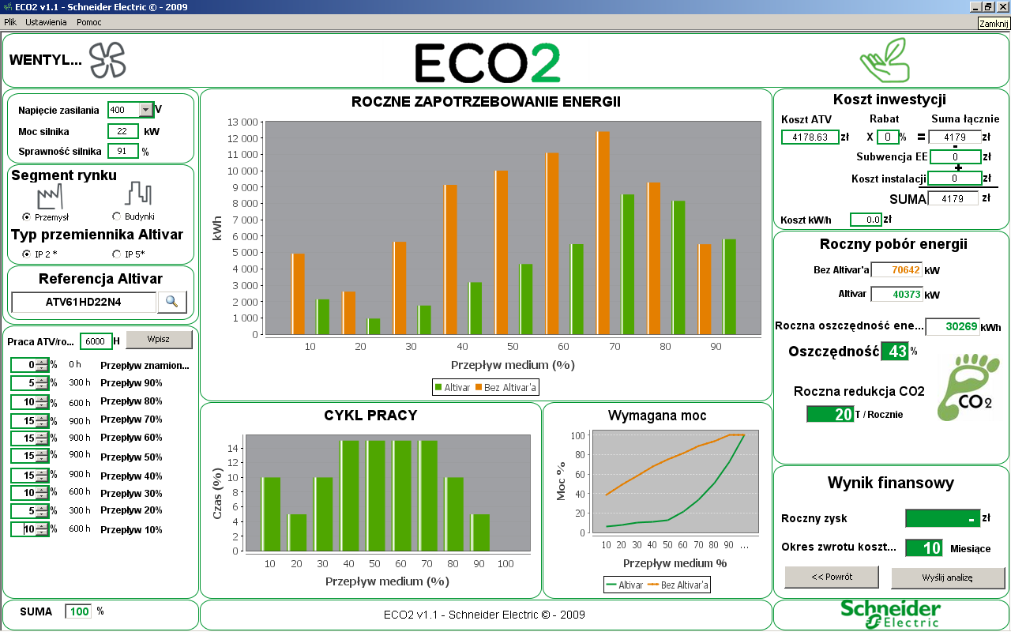Screen dimensions: 1011x632
Task: Select the Budynki radio button
Action: 117,216
